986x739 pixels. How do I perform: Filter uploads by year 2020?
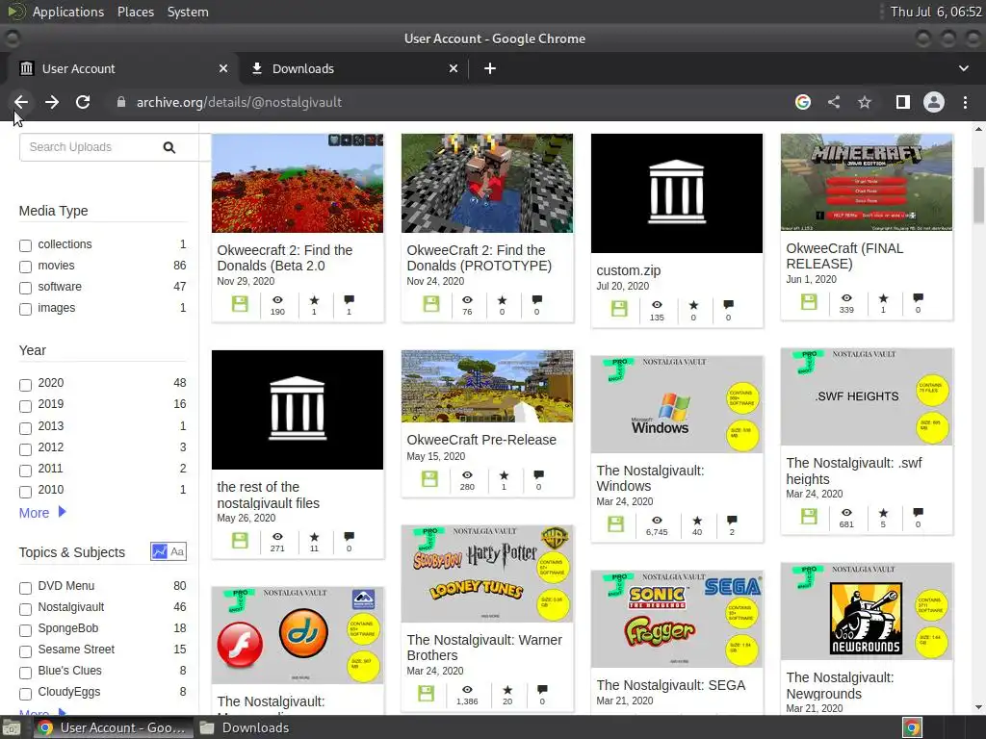[26, 385]
